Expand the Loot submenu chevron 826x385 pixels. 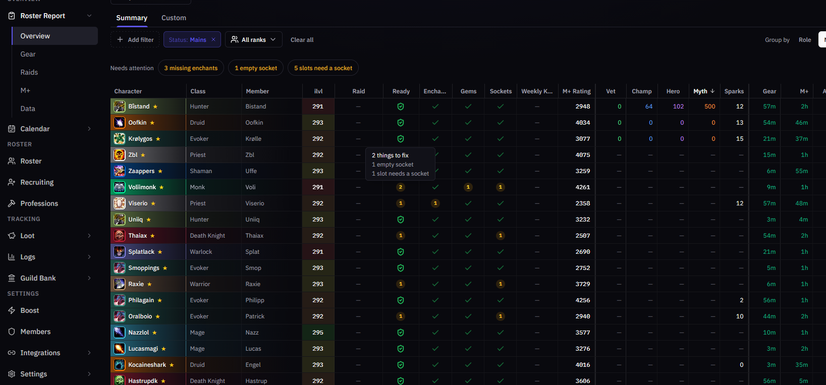click(89, 236)
